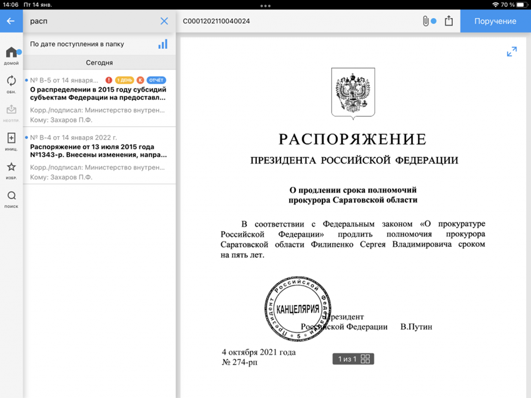Open sorting option 'По дате поступления в папку'
The width and height of the screenshot is (531, 398).
coord(77,44)
